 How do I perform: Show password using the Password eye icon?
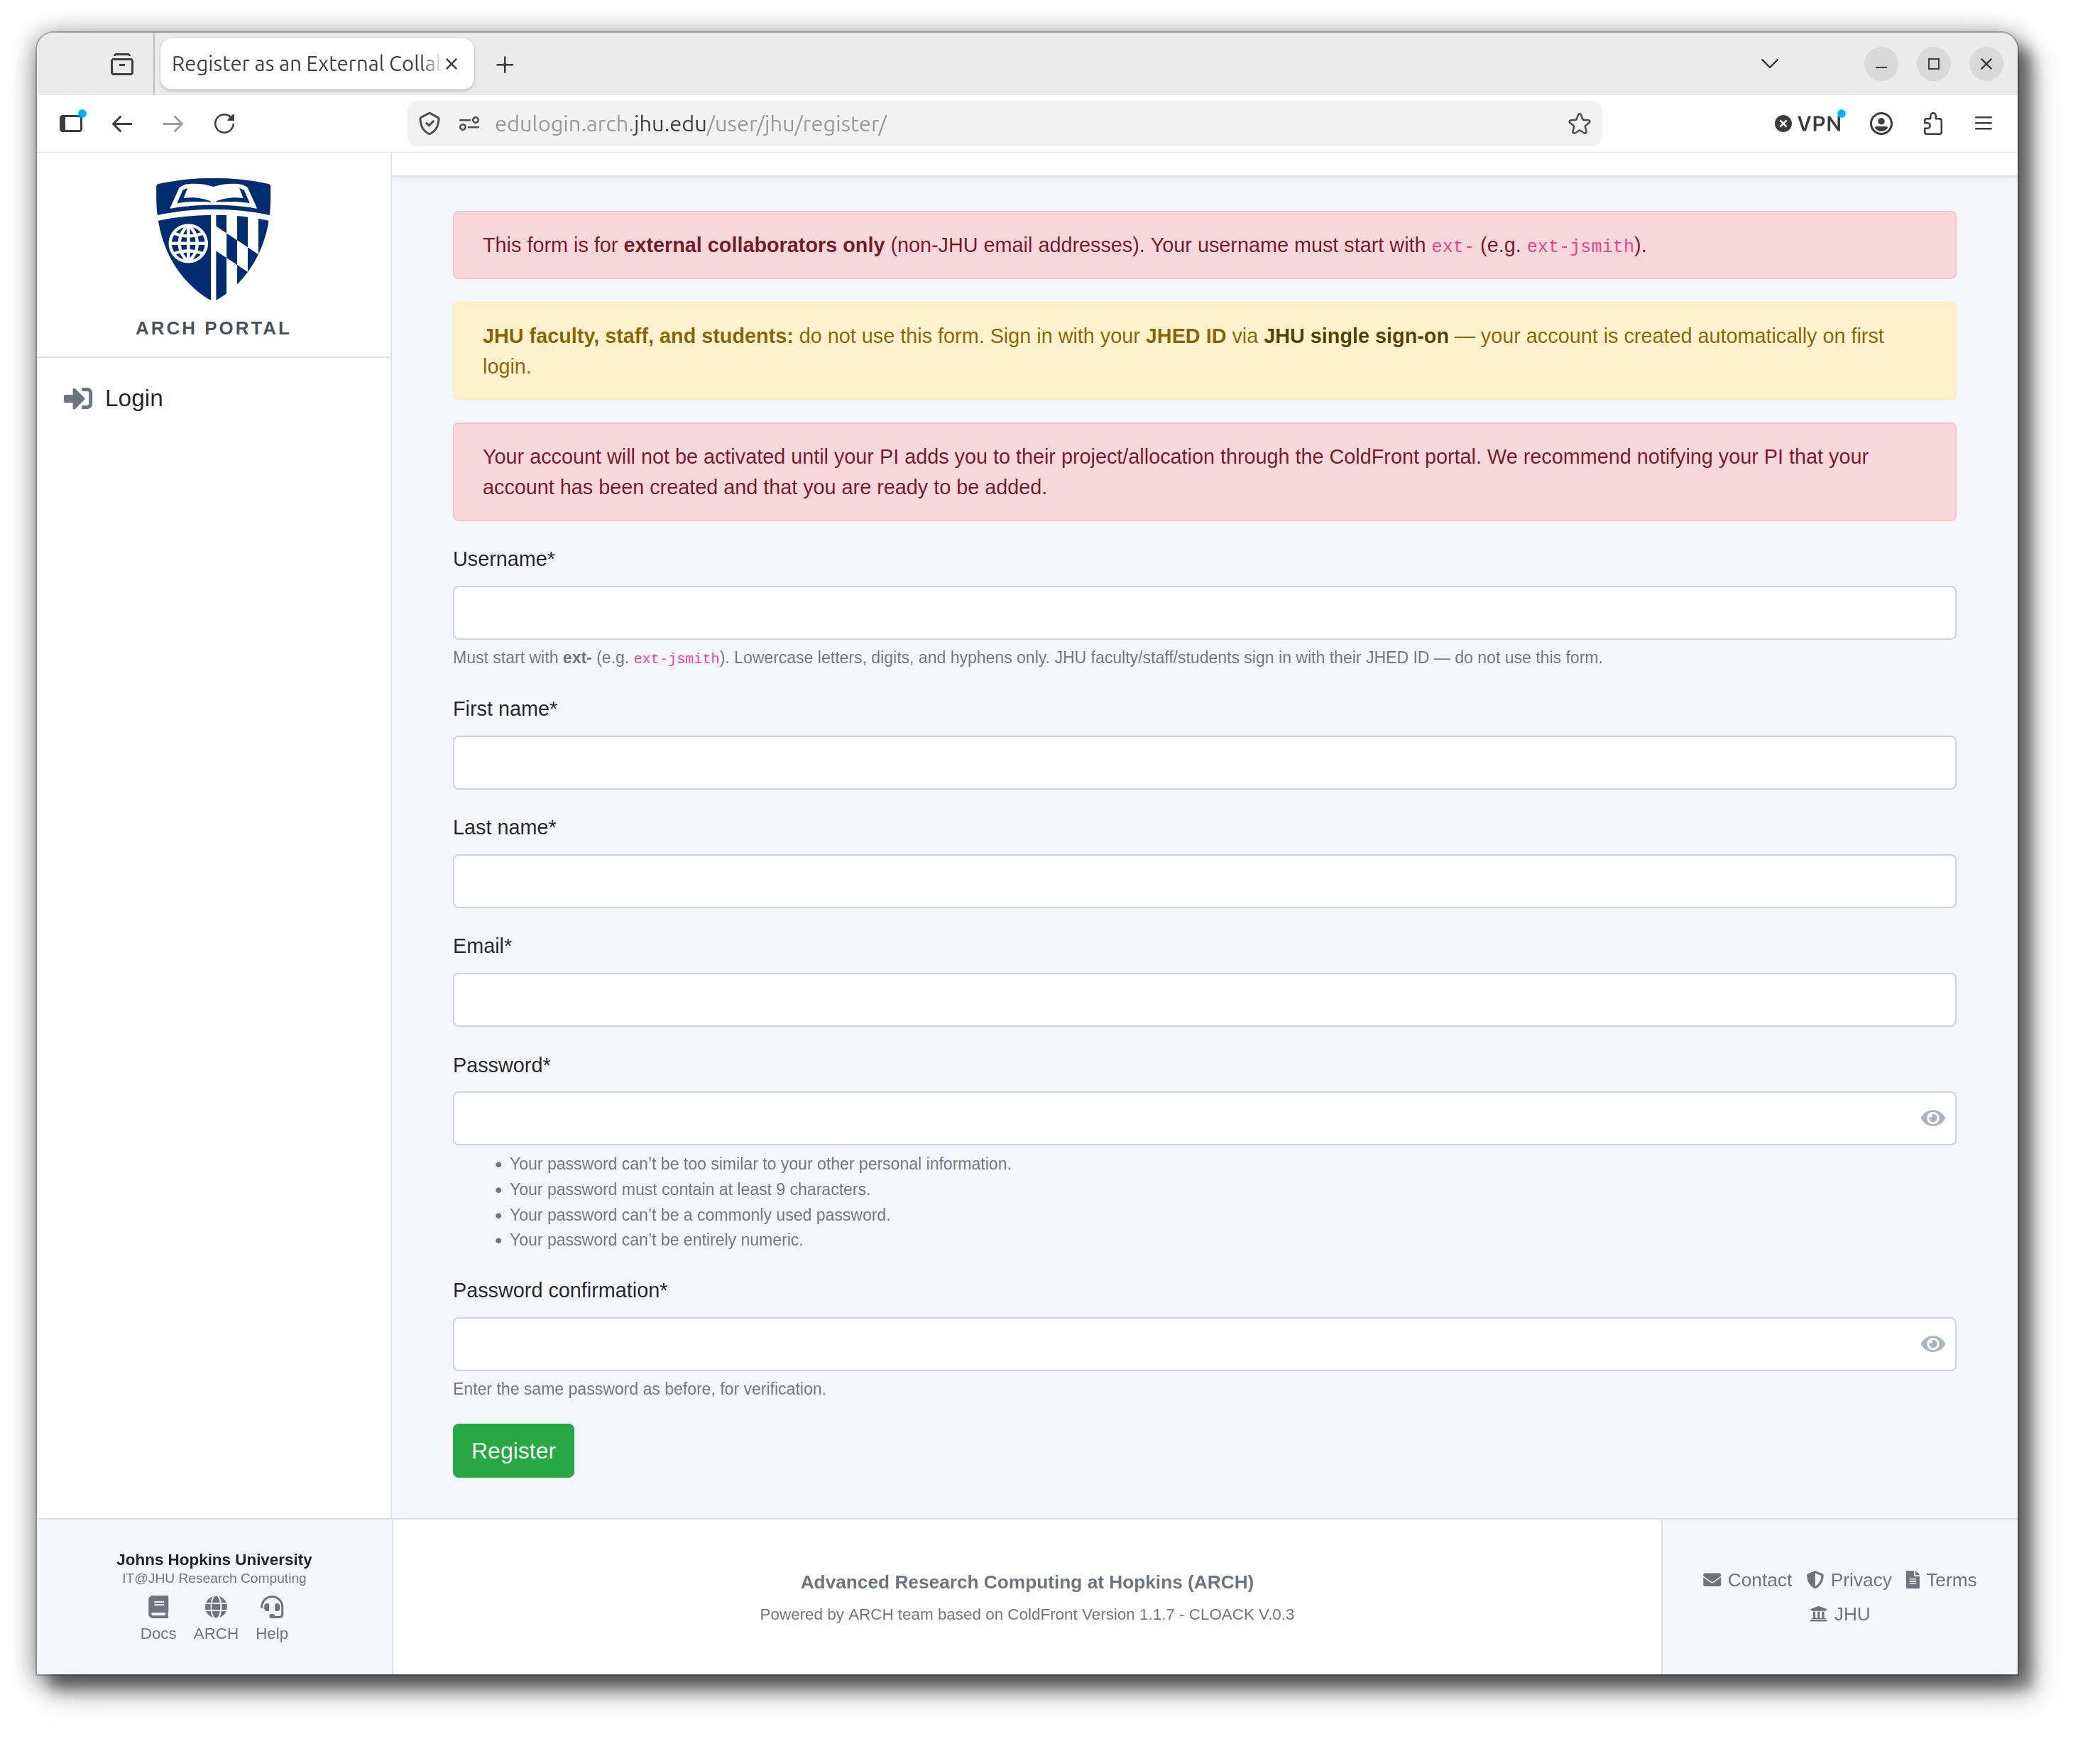coord(1933,1119)
